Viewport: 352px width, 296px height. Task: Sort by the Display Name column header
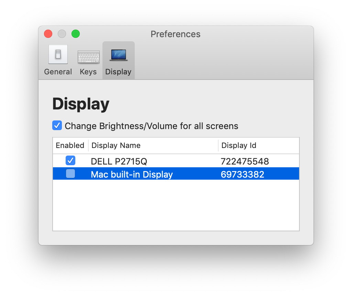click(153, 145)
